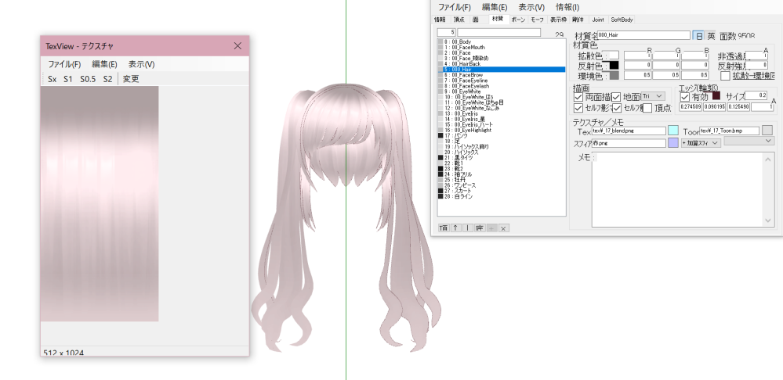Viewport: 783px width, 380px height.
Task: Click S1 scale button in TexView
Action: click(68, 79)
